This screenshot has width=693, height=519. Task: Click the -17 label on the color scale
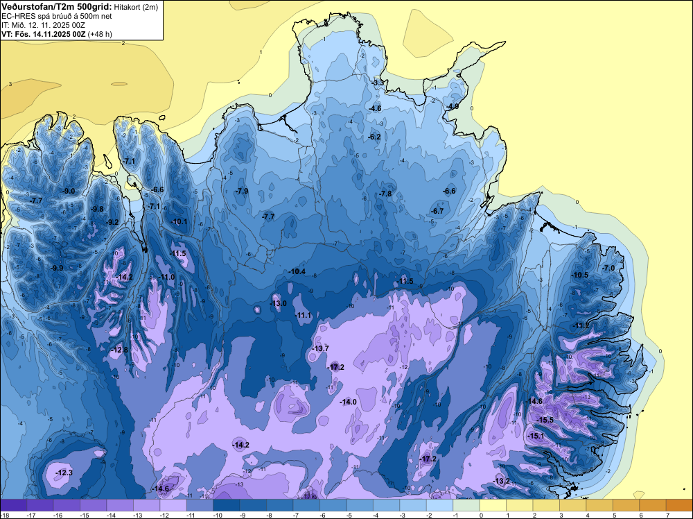tap(31, 515)
